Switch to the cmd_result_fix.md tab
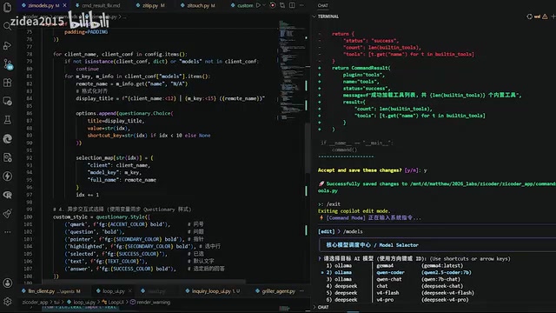 point(98,5)
